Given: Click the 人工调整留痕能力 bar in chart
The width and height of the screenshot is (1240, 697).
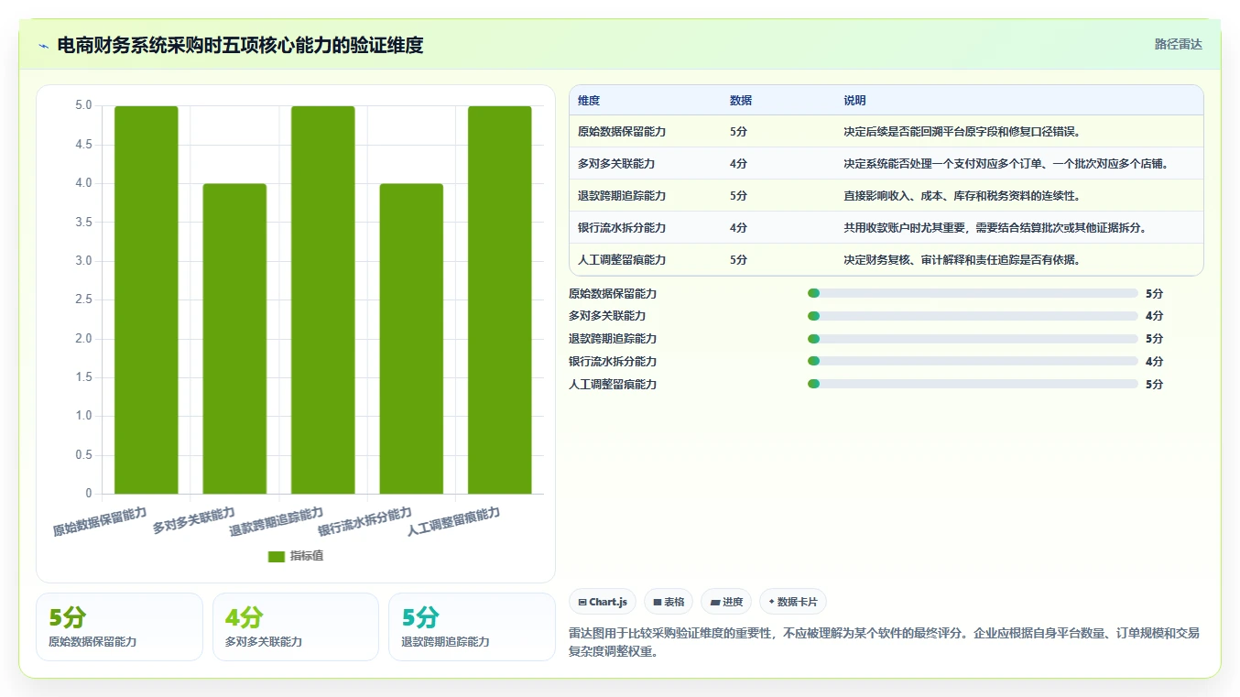Looking at the screenshot, I should pyautogui.click(x=500, y=299).
